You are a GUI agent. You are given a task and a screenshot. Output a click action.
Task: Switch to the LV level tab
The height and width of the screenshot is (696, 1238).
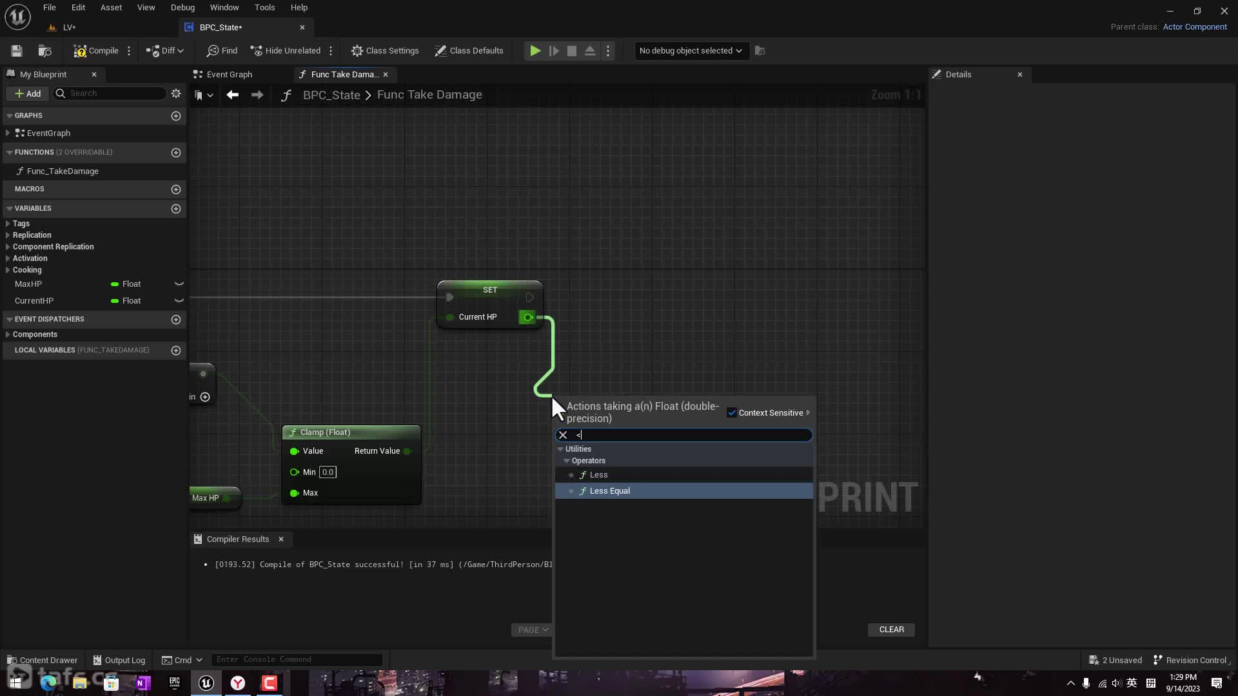tap(70, 28)
